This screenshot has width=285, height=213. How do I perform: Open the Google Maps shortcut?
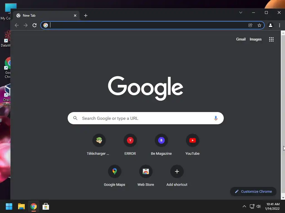tap(114, 176)
